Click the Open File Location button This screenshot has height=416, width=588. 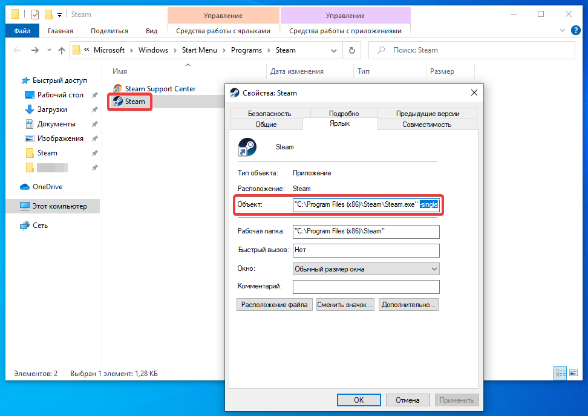pyautogui.click(x=275, y=305)
